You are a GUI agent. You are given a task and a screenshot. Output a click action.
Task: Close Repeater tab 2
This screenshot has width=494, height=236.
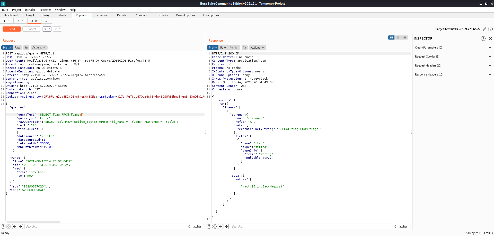coord(22,21)
